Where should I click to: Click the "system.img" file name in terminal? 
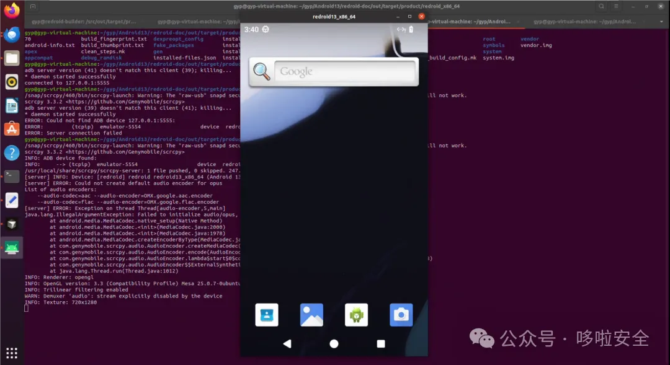coord(498,58)
